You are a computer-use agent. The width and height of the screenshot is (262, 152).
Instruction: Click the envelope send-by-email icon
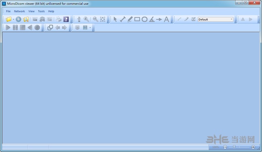point(50,19)
